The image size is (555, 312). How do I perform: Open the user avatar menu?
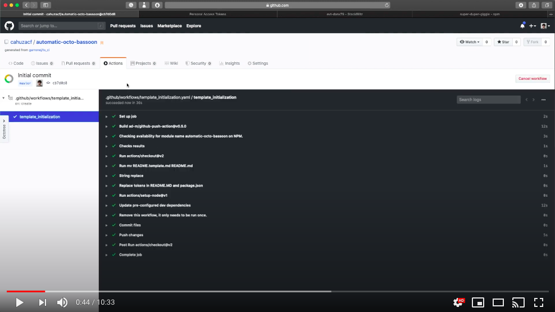pyautogui.click(x=545, y=26)
